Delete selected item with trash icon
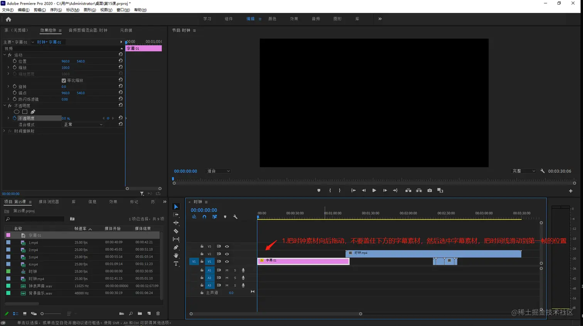This screenshot has height=326, width=583. [x=158, y=314]
